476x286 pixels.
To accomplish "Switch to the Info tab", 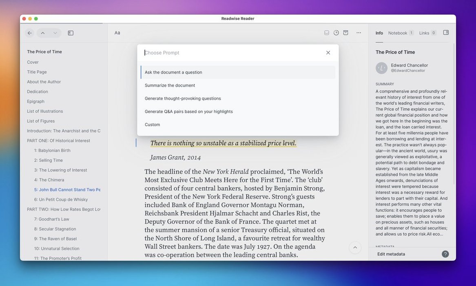I will point(379,33).
